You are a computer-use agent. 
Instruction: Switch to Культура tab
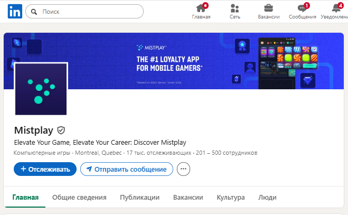click(231, 197)
